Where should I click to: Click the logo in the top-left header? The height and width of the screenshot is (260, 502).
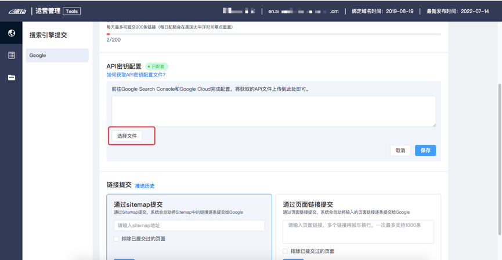coord(17,11)
